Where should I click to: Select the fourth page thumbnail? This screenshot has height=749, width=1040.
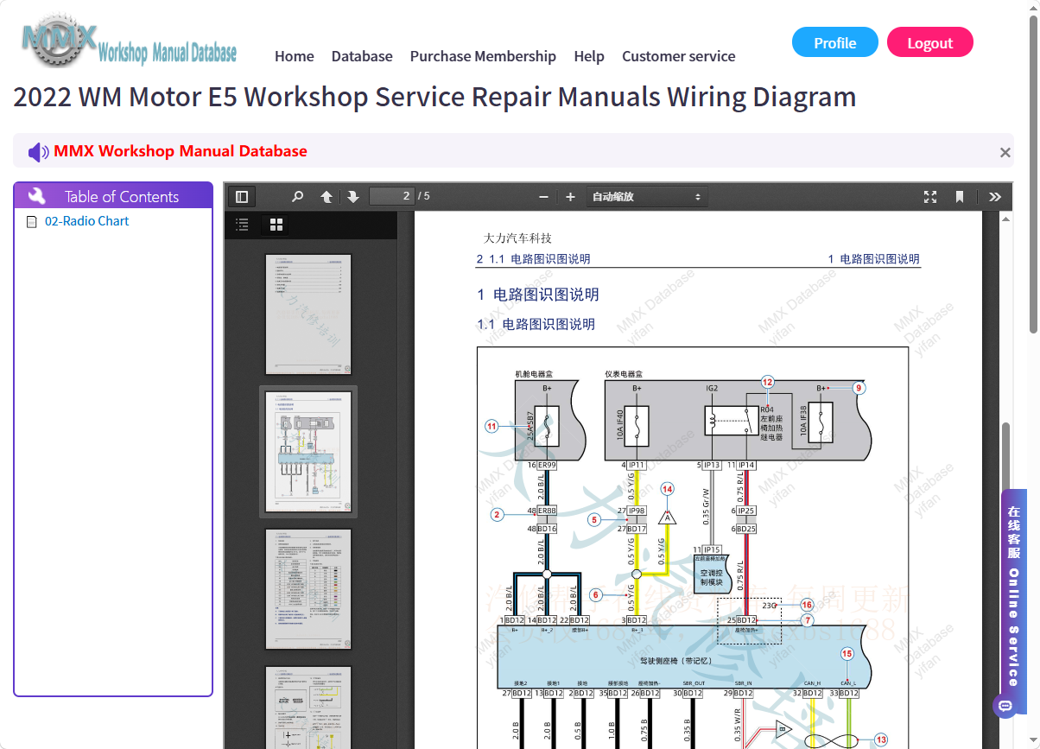(x=308, y=708)
